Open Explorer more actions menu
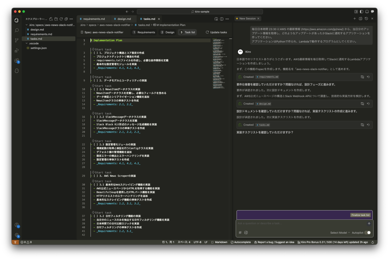Viewport: 389px width, 260px height. coord(72,19)
